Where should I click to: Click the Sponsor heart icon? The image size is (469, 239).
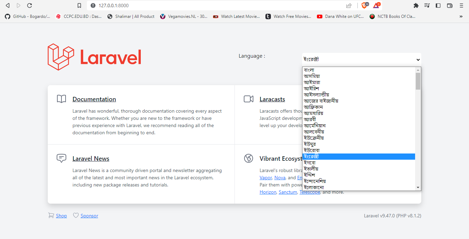point(75,215)
